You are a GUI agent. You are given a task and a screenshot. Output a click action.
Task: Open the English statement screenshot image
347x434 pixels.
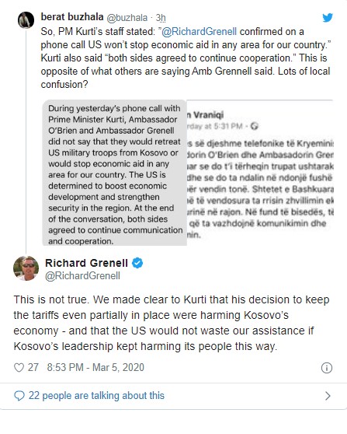click(114, 173)
